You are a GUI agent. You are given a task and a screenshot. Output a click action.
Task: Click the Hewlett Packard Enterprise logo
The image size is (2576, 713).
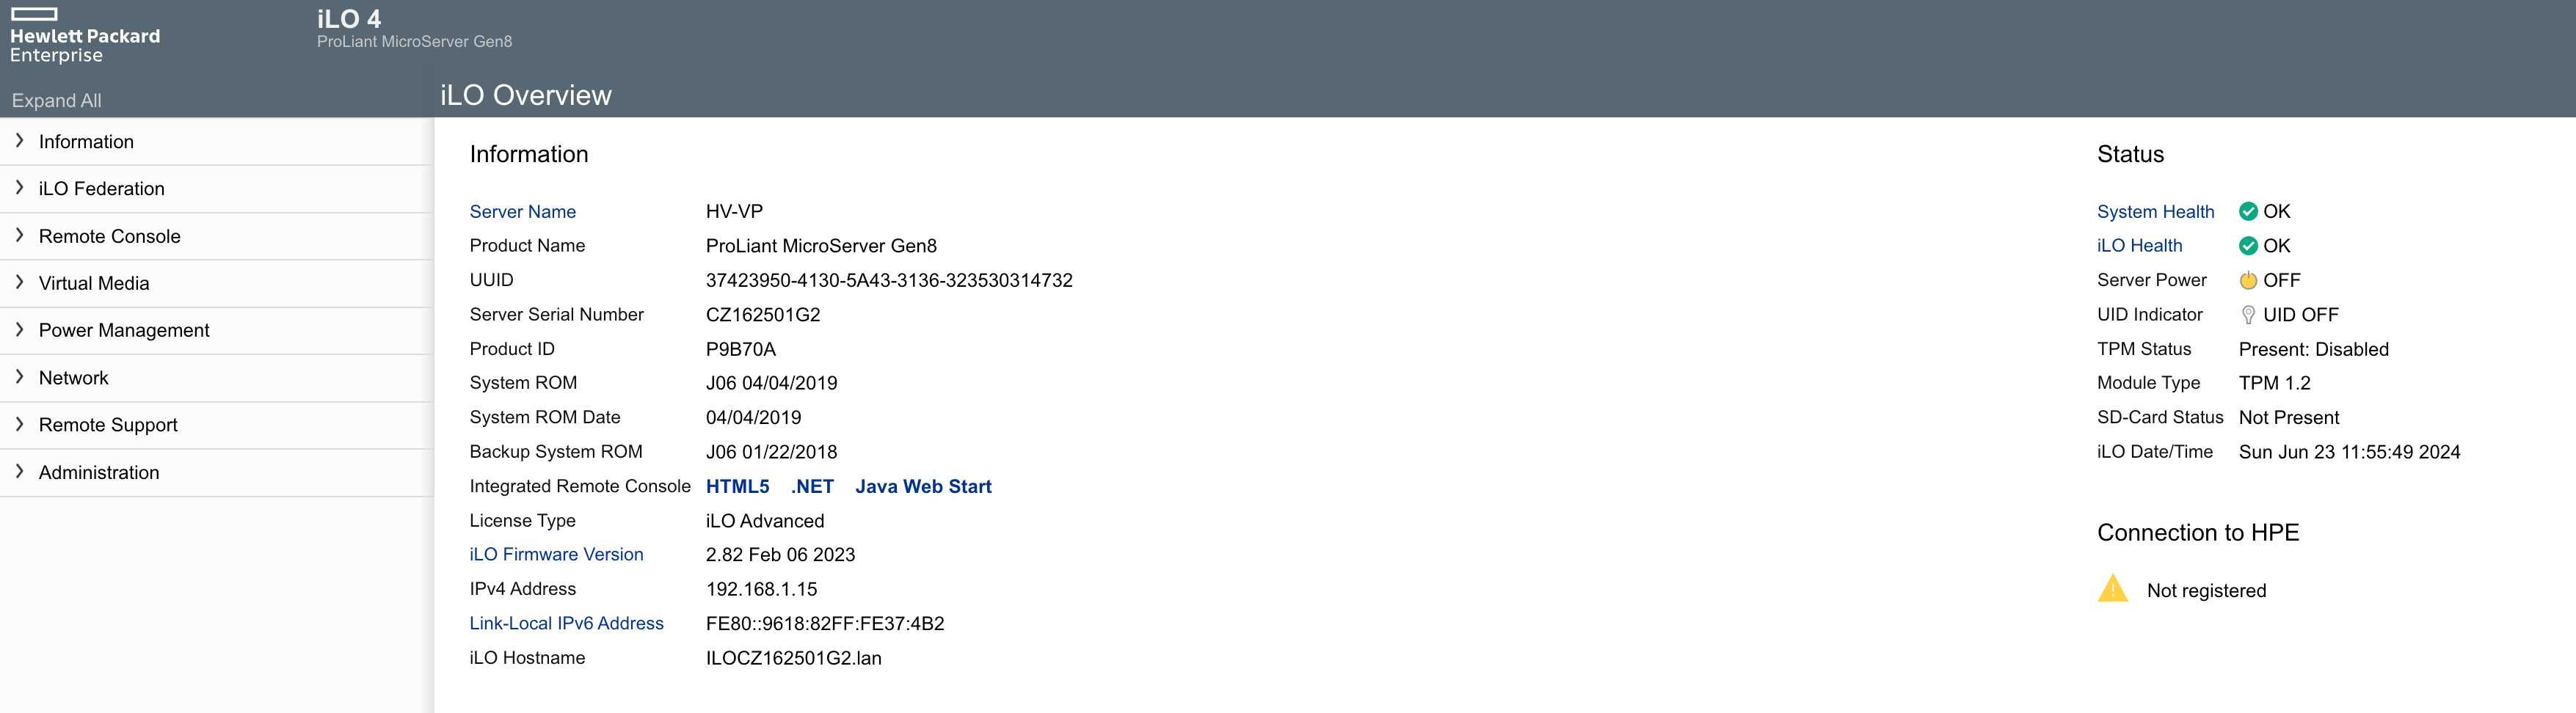85,36
